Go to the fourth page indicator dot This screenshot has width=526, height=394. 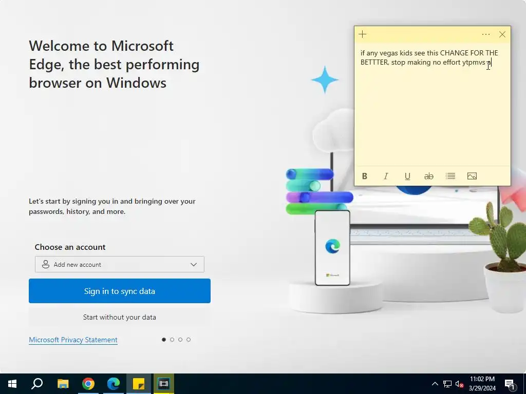pyautogui.click(x=189, y=340)
